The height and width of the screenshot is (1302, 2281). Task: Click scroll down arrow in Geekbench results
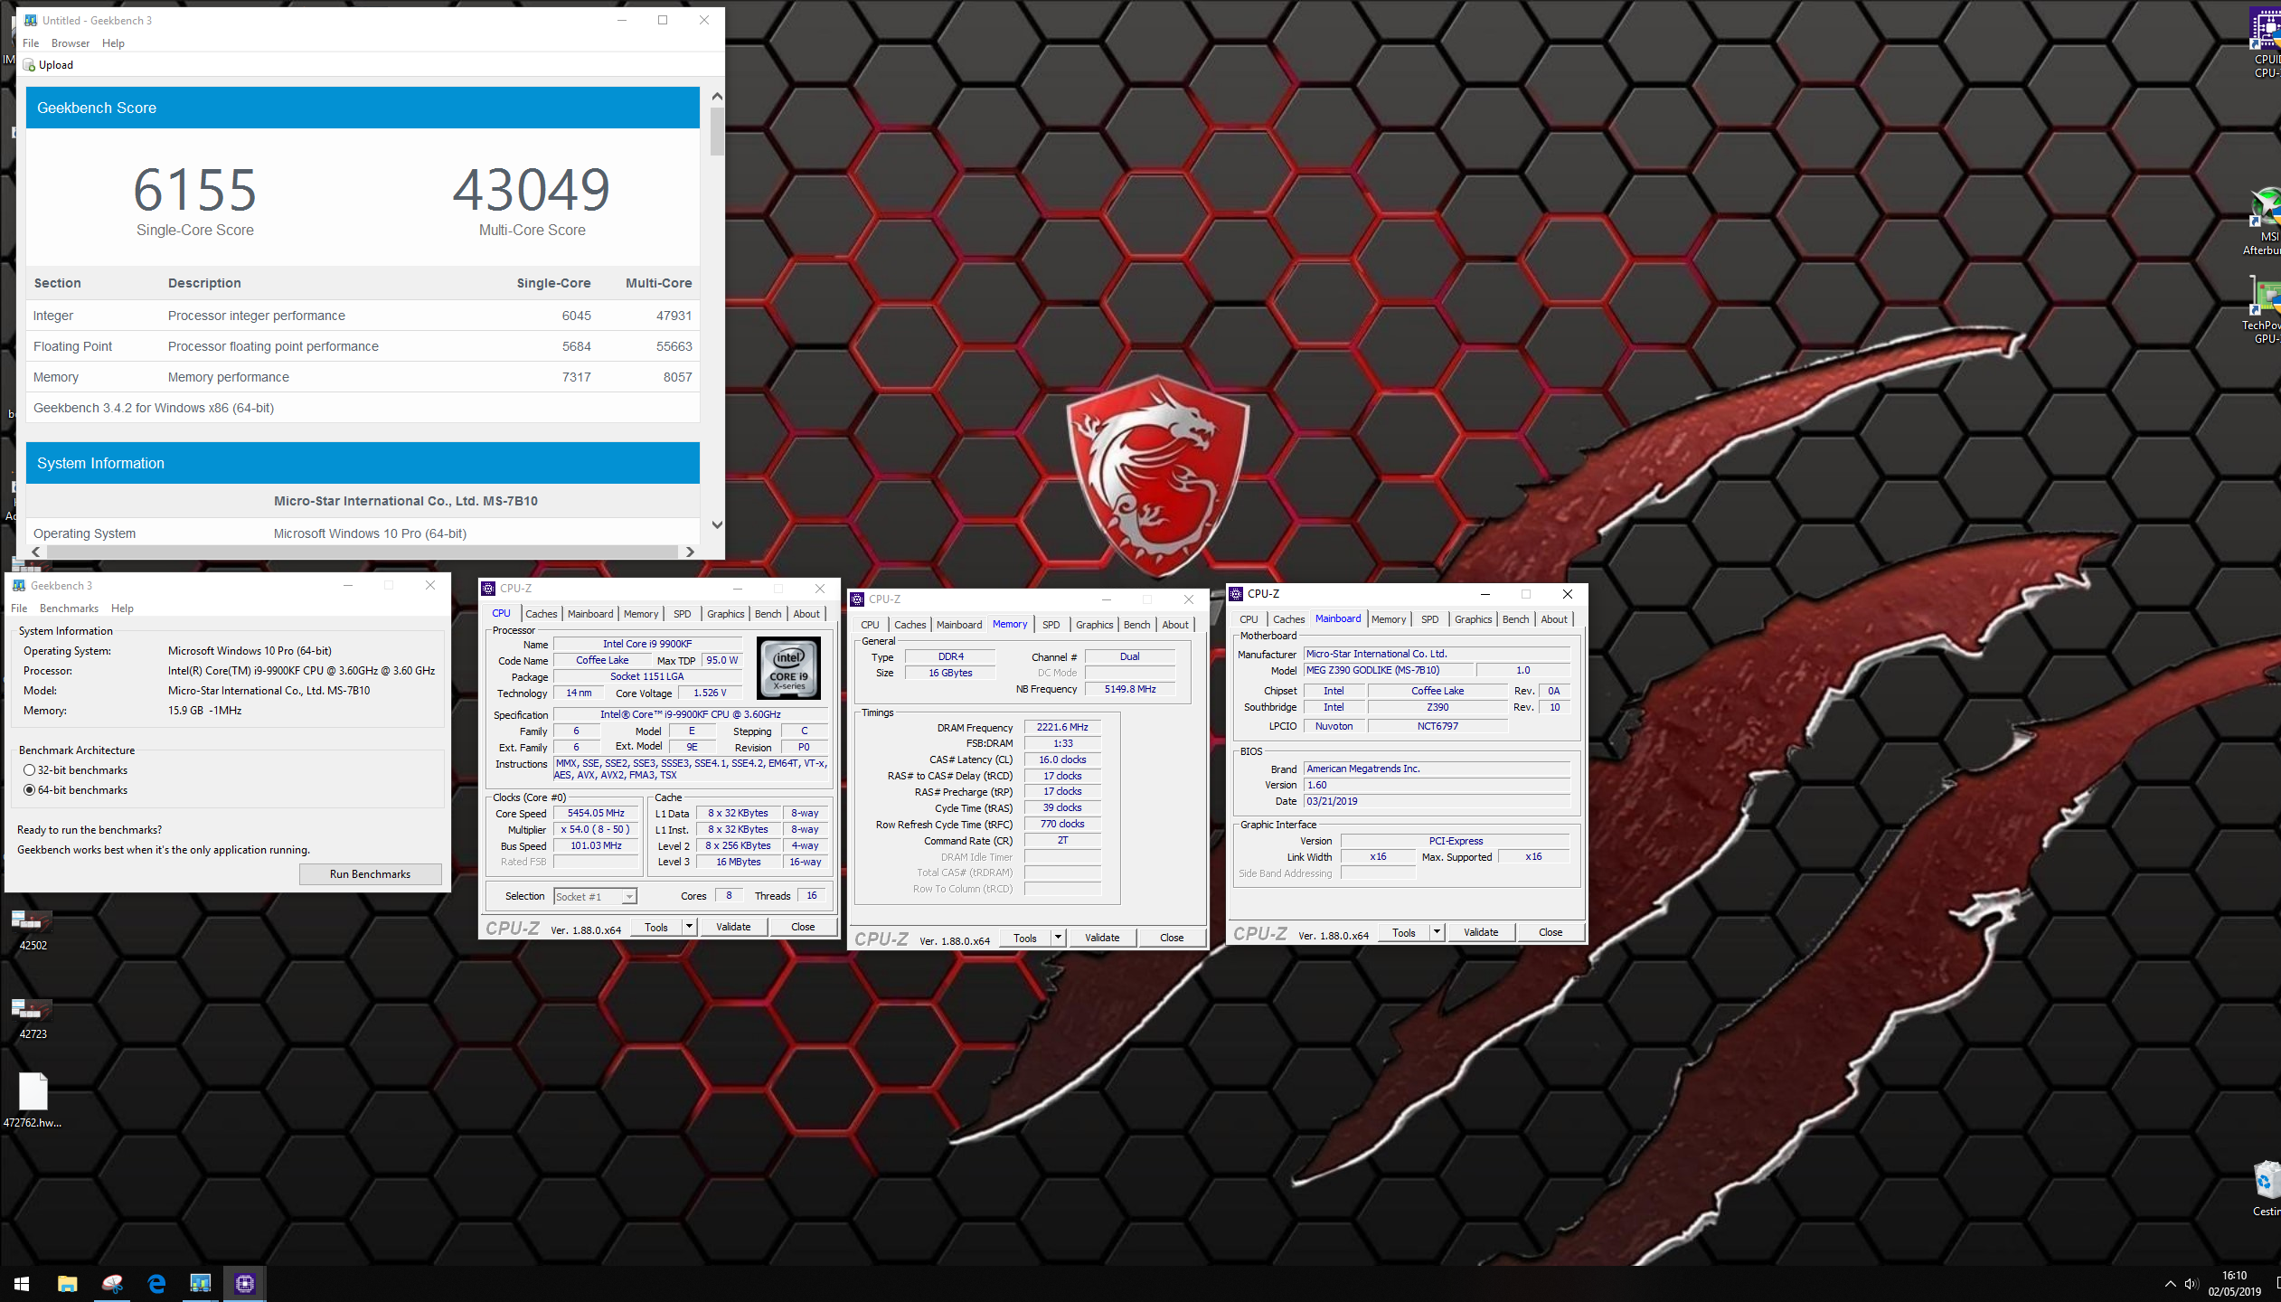(x=717, y=524)
